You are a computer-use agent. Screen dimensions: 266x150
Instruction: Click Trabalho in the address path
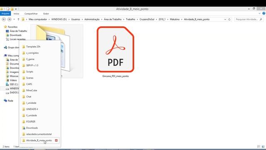pos(131,20)
